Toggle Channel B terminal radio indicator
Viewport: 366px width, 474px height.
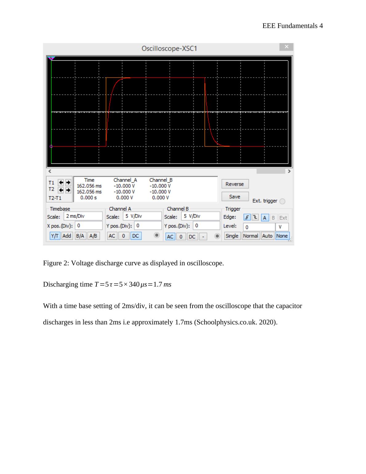coord(217,236)
